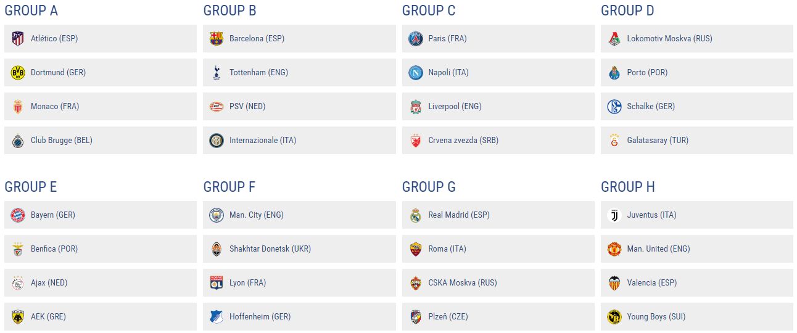Image resolution: width=797 pixels, height=333 pixels.
Task: Click the Napoli club logo
Action: [415, 73]
